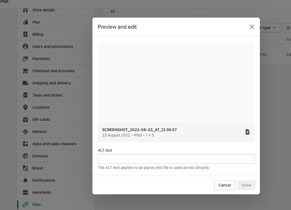Click the Done button
The width and height of the screenshot is (291, 210).
(x=246, y=185)
